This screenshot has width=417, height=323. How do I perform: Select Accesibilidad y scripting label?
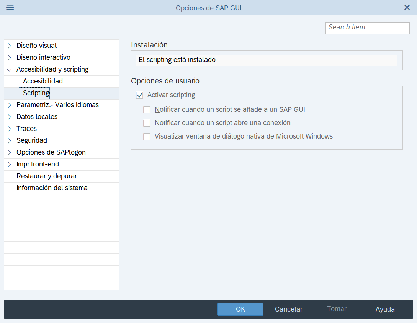[52, 69]
